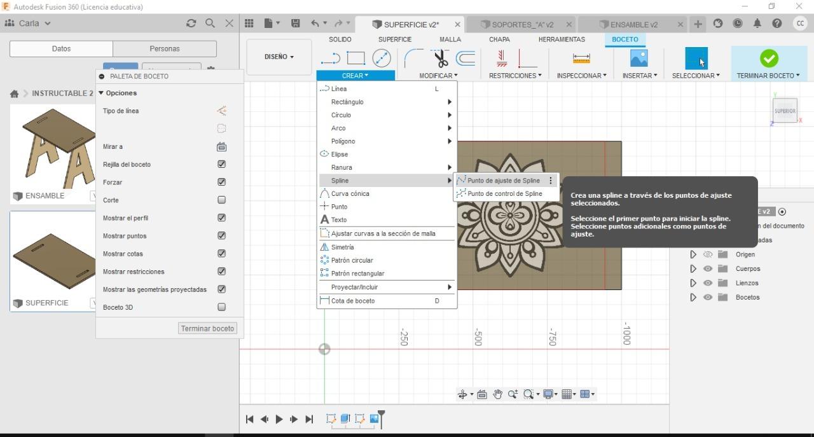Select the Pan hand tool
The height and width of the screenshot is (437, 814).
coord(497,394)
